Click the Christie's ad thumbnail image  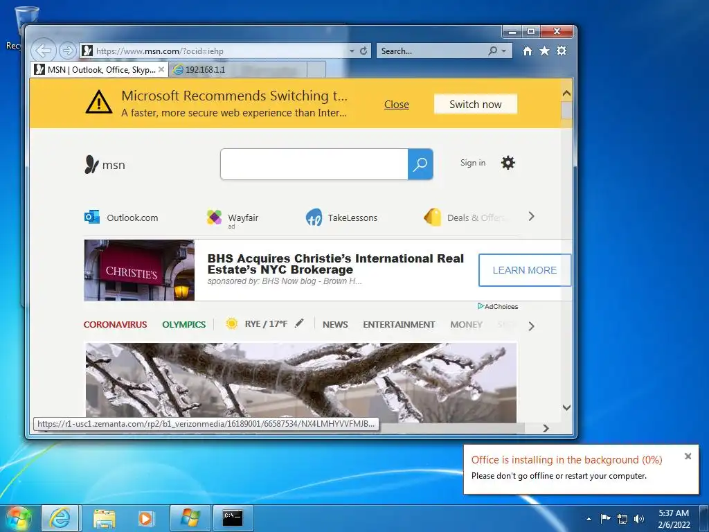(139, 270)
